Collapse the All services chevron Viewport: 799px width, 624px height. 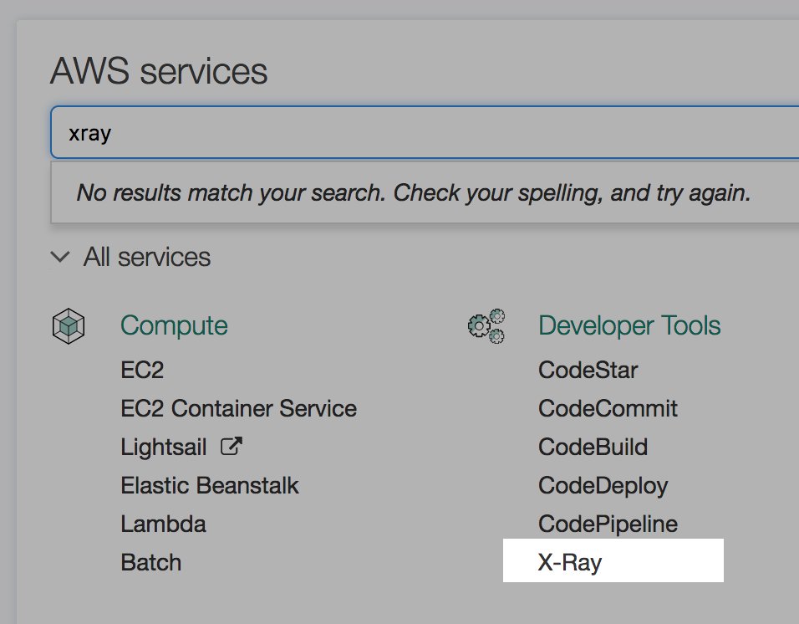pos(60,257)
